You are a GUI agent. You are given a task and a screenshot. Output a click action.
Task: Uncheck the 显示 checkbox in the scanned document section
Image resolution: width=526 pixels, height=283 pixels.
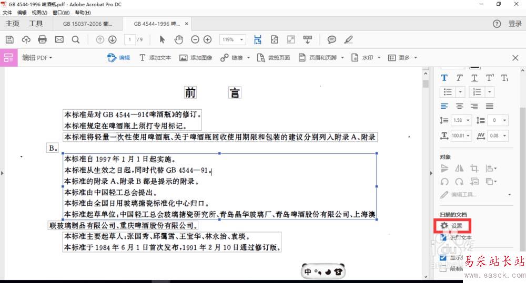tap(443, 258)
